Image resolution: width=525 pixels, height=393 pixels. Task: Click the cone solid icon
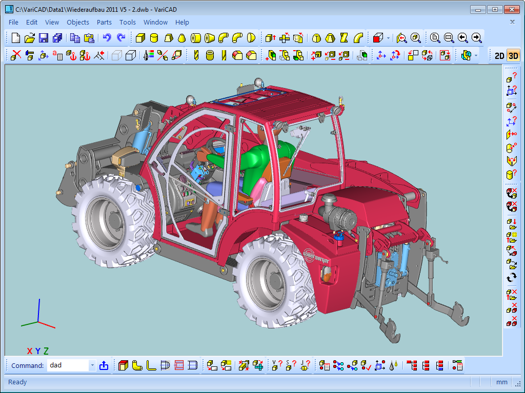[x=181, y=38]
